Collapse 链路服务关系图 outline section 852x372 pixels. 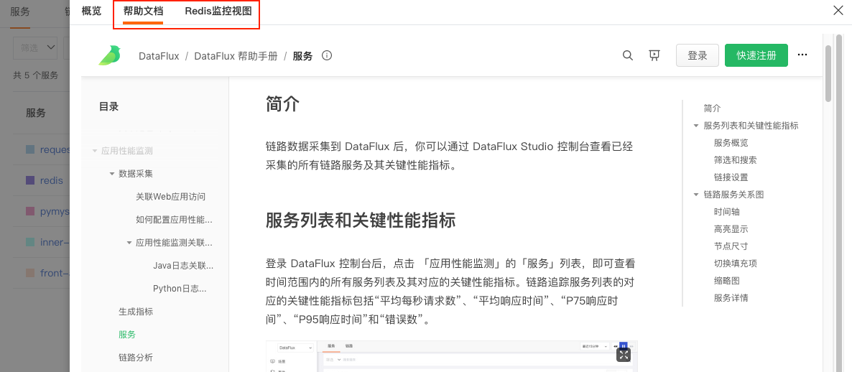tap(696, 195)
